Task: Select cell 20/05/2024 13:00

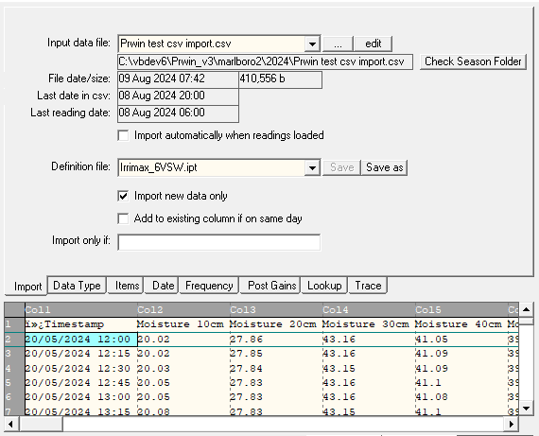Action: pyautogui.click(x=80, y=397)
